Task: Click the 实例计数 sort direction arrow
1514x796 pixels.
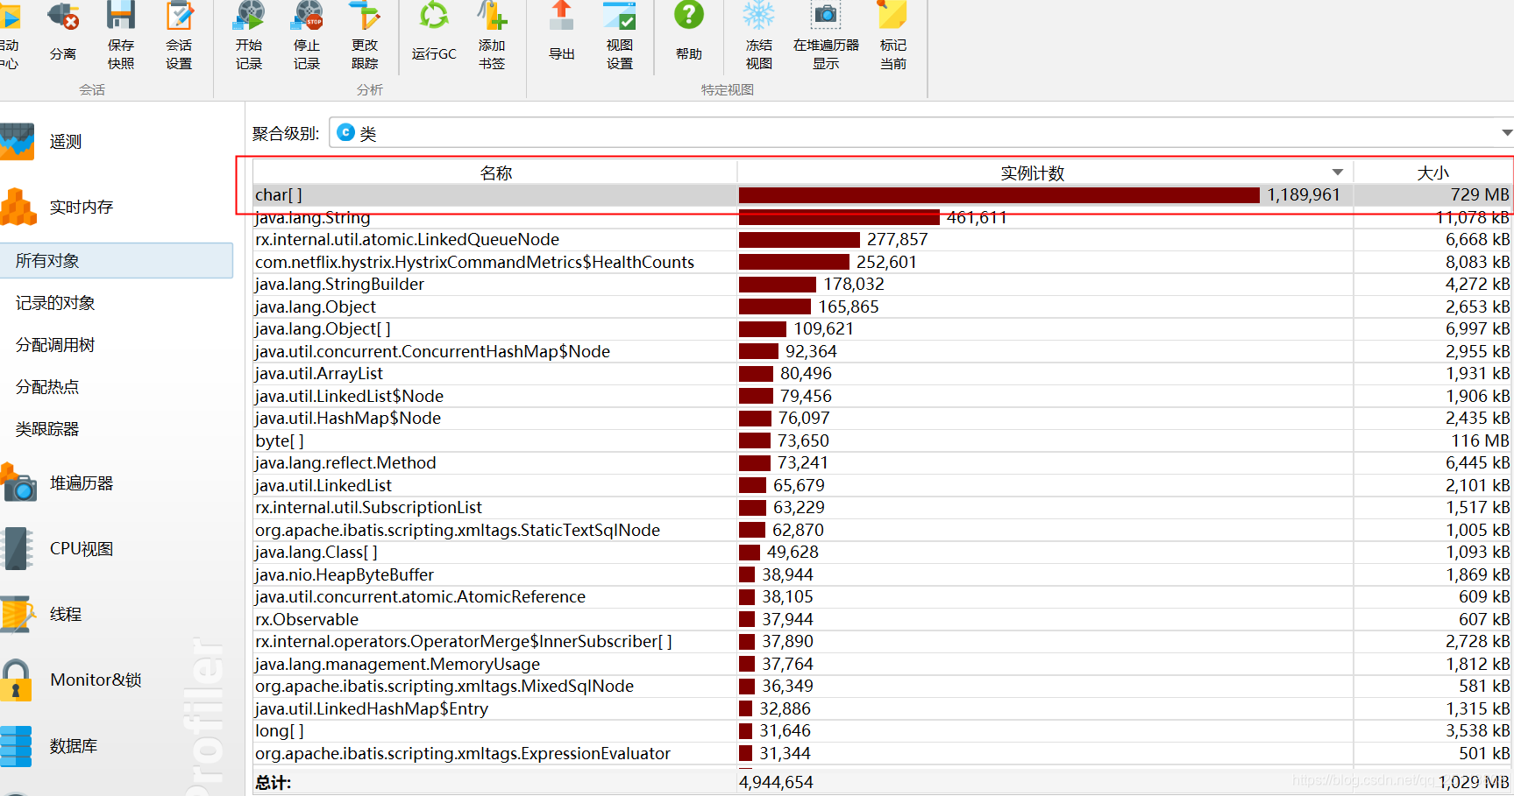Action: [1338, 173]
